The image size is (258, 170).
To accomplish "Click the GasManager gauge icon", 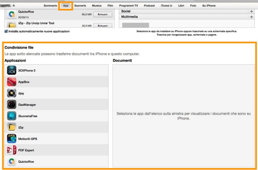I will pyautogui.click(x=12, y=104).
